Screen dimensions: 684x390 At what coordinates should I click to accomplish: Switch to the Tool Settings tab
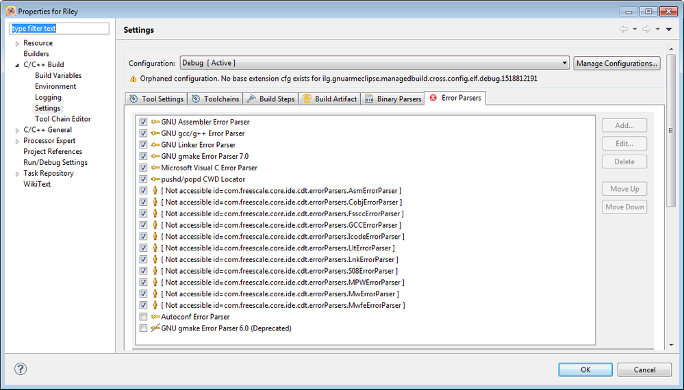[x=156, y=99]
